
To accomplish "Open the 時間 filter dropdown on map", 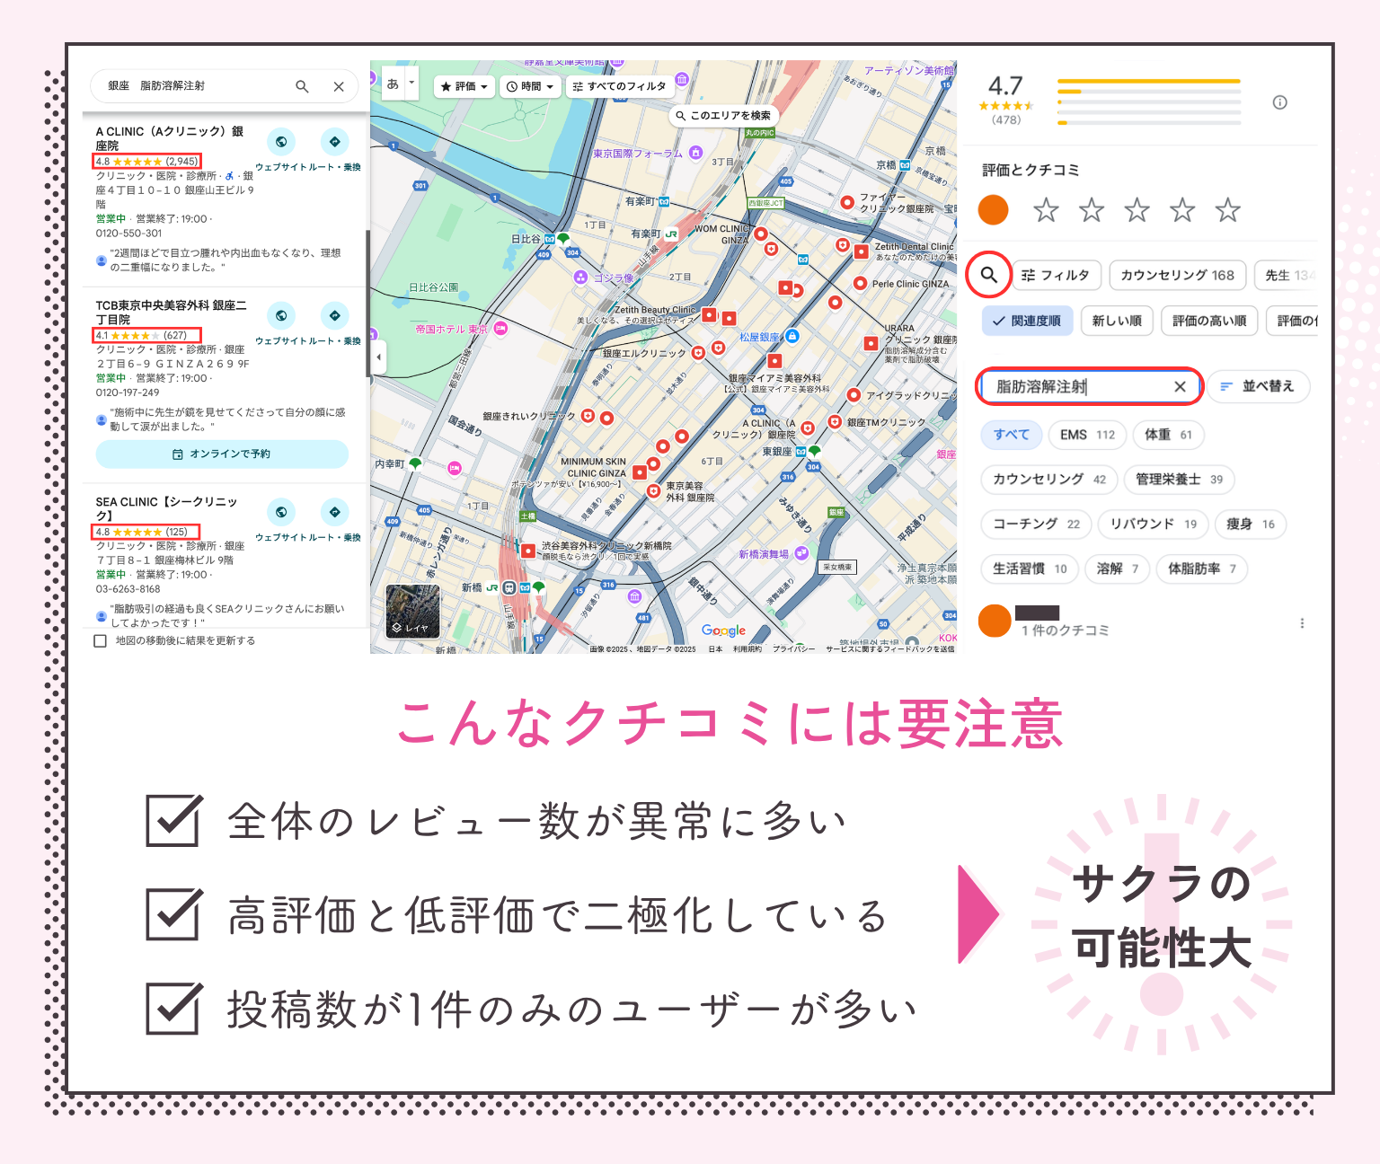I will pos(530,86).
